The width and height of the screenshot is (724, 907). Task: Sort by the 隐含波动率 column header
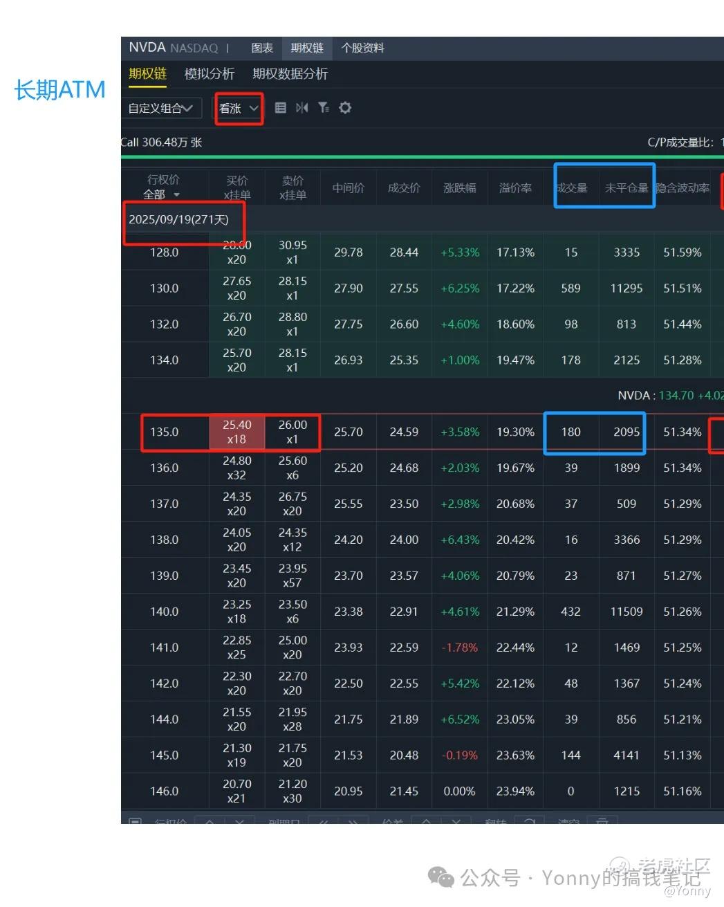683,188
